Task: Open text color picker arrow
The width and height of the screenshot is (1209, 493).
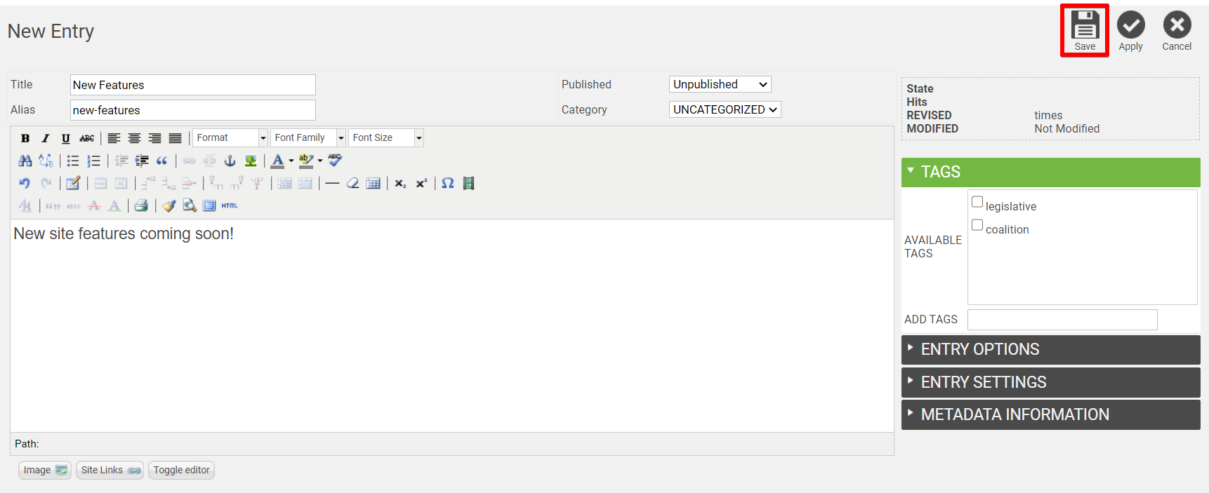Action: (x=291, y=161)
